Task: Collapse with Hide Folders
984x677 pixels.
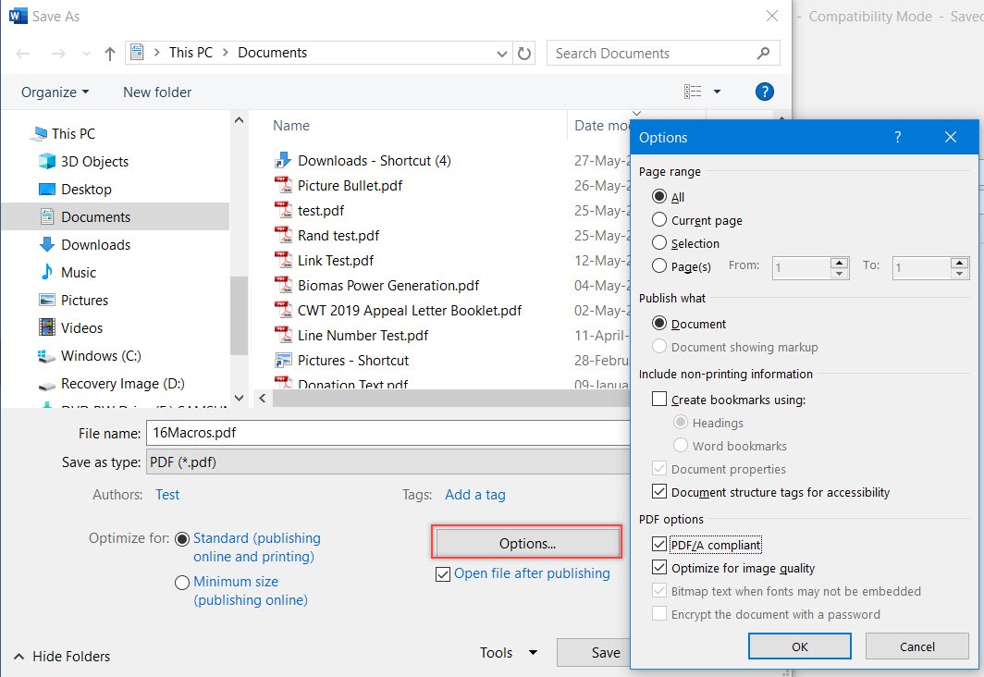Action: coord(62,657)
